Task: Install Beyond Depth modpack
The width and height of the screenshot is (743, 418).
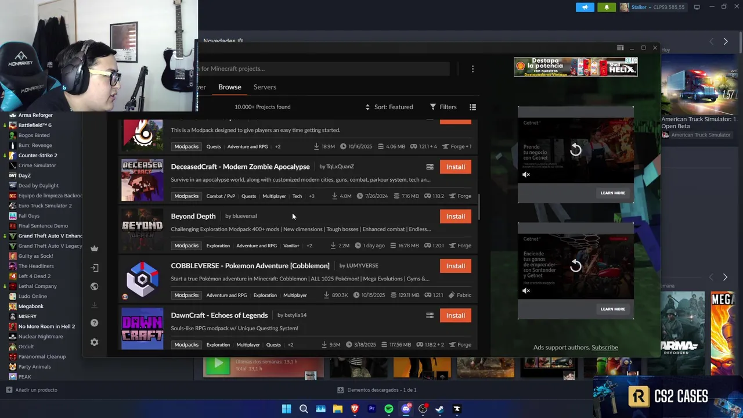Action: 456,216
